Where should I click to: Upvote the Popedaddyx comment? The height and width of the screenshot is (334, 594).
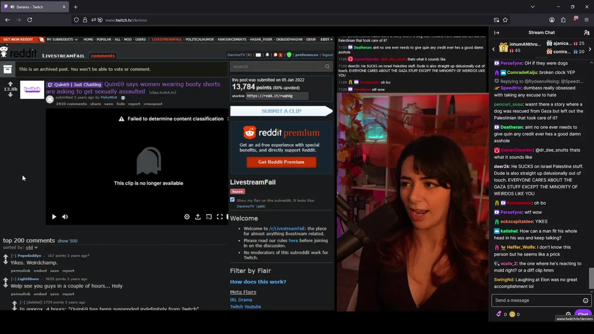pos(6,256)
